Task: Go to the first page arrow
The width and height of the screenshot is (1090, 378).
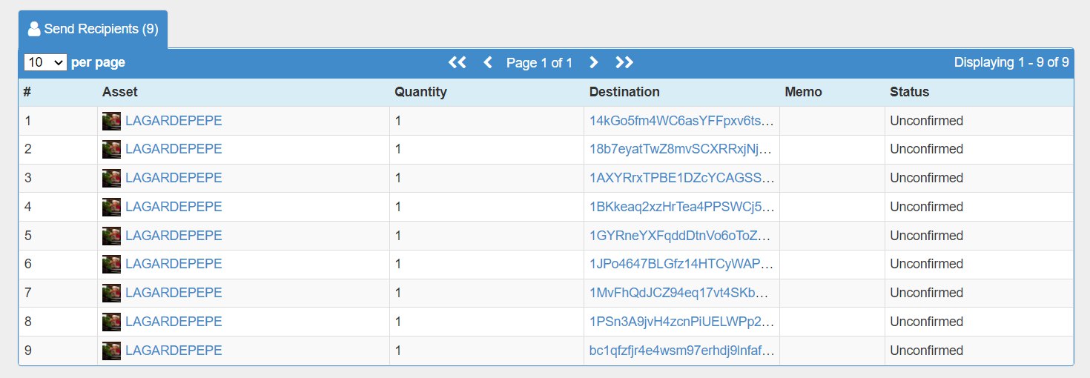Action: click(x=458, y=63)
